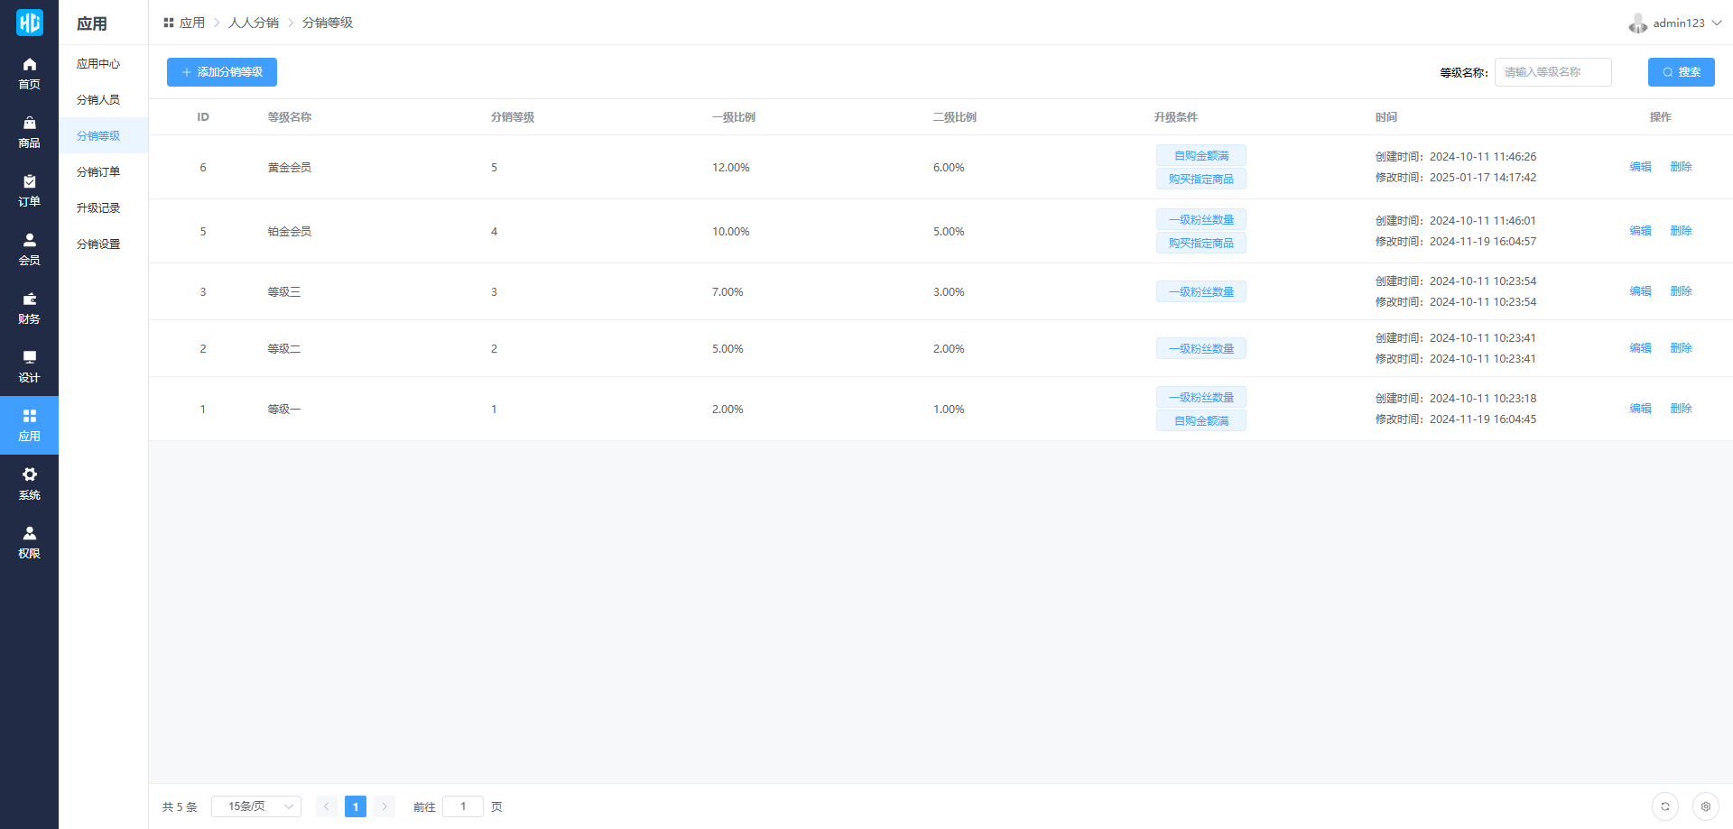This screenshot has height=829, width=1733.
Task: Open 分销订单 menu item
Action: click(x=98, y=172)
